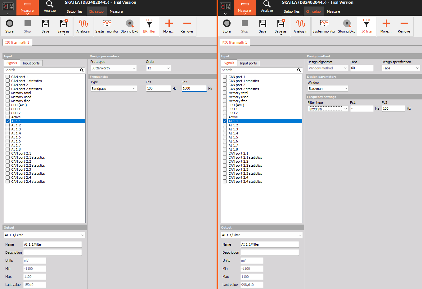Image resolution: width=422 pixels, height=289 pixels.
Task: Switch to the Input ports tab
Action: click(31, 63)
